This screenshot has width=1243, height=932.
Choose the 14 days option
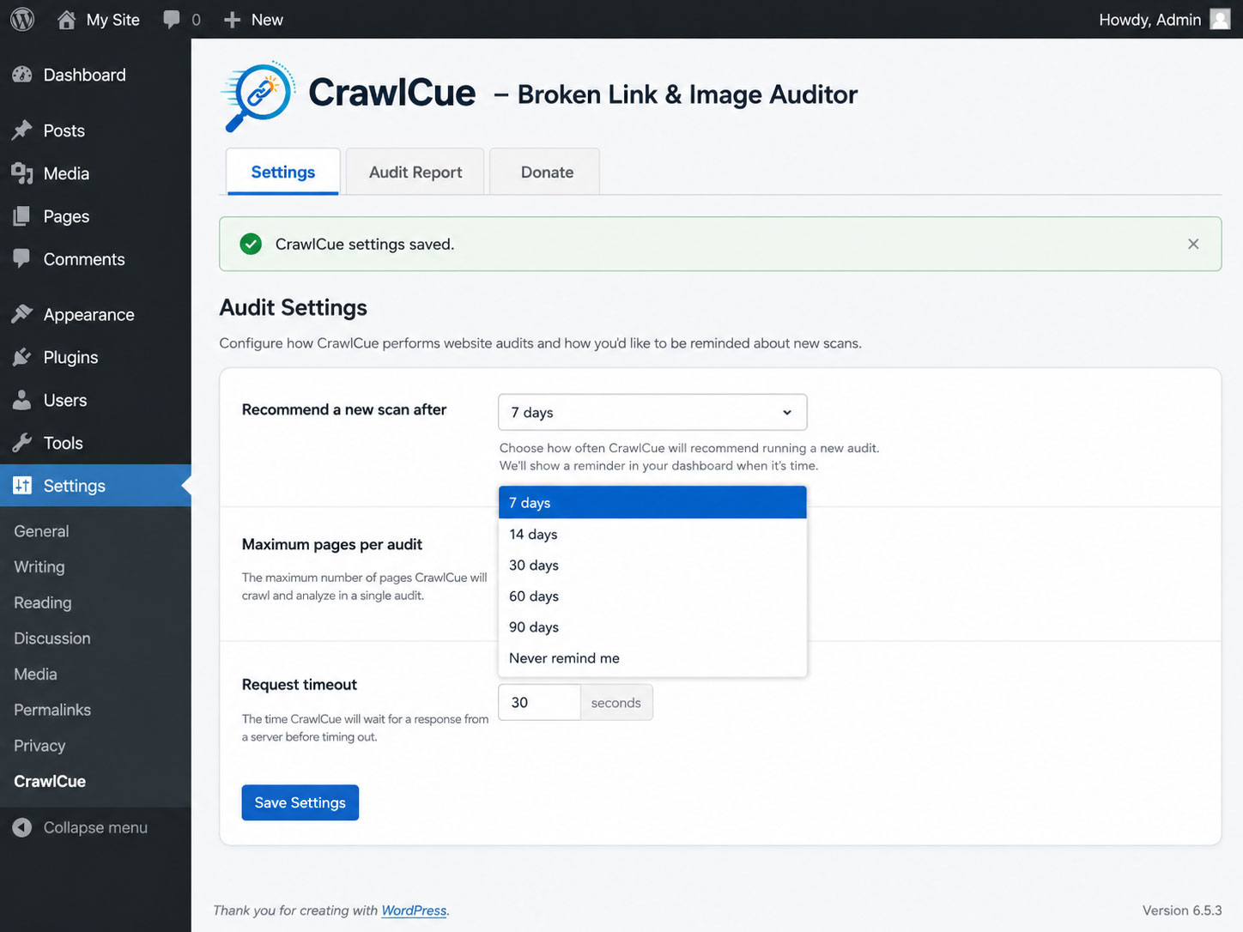pyautogui.click(x=652, y=534)
